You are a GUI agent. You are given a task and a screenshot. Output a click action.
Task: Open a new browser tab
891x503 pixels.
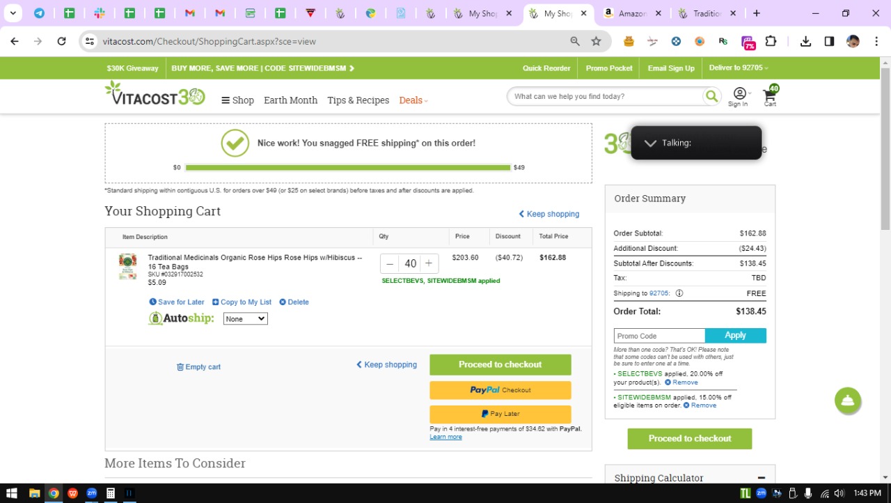point(757,13)
